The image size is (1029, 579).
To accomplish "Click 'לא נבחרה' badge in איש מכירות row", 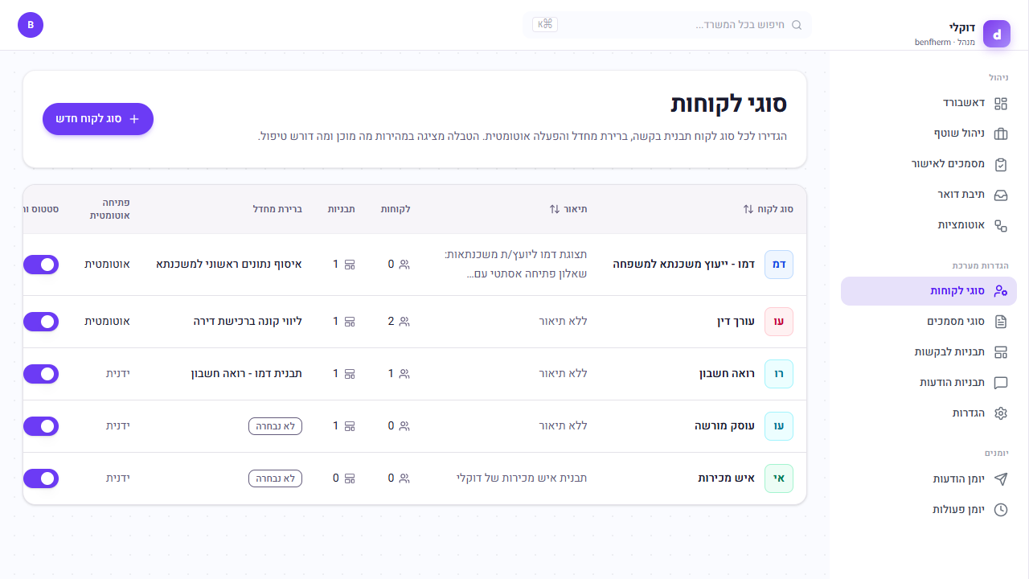I will (275, 478).
